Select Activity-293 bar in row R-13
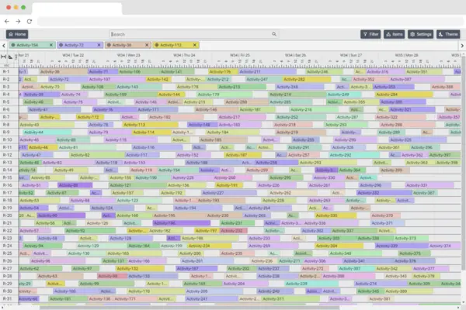Screen dimensions: 466x310 click(328, 163)
